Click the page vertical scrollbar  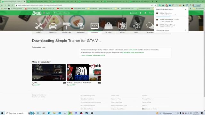[204, 55]
